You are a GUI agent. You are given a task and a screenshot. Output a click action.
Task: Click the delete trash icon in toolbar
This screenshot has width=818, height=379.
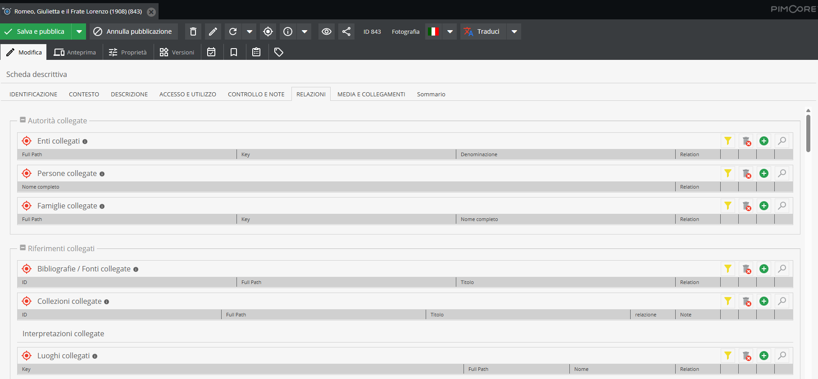(x=193, y=32)
